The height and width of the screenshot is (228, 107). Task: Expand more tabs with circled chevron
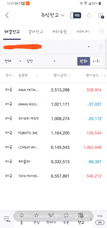pyautogui.click(x=102, y=31)
